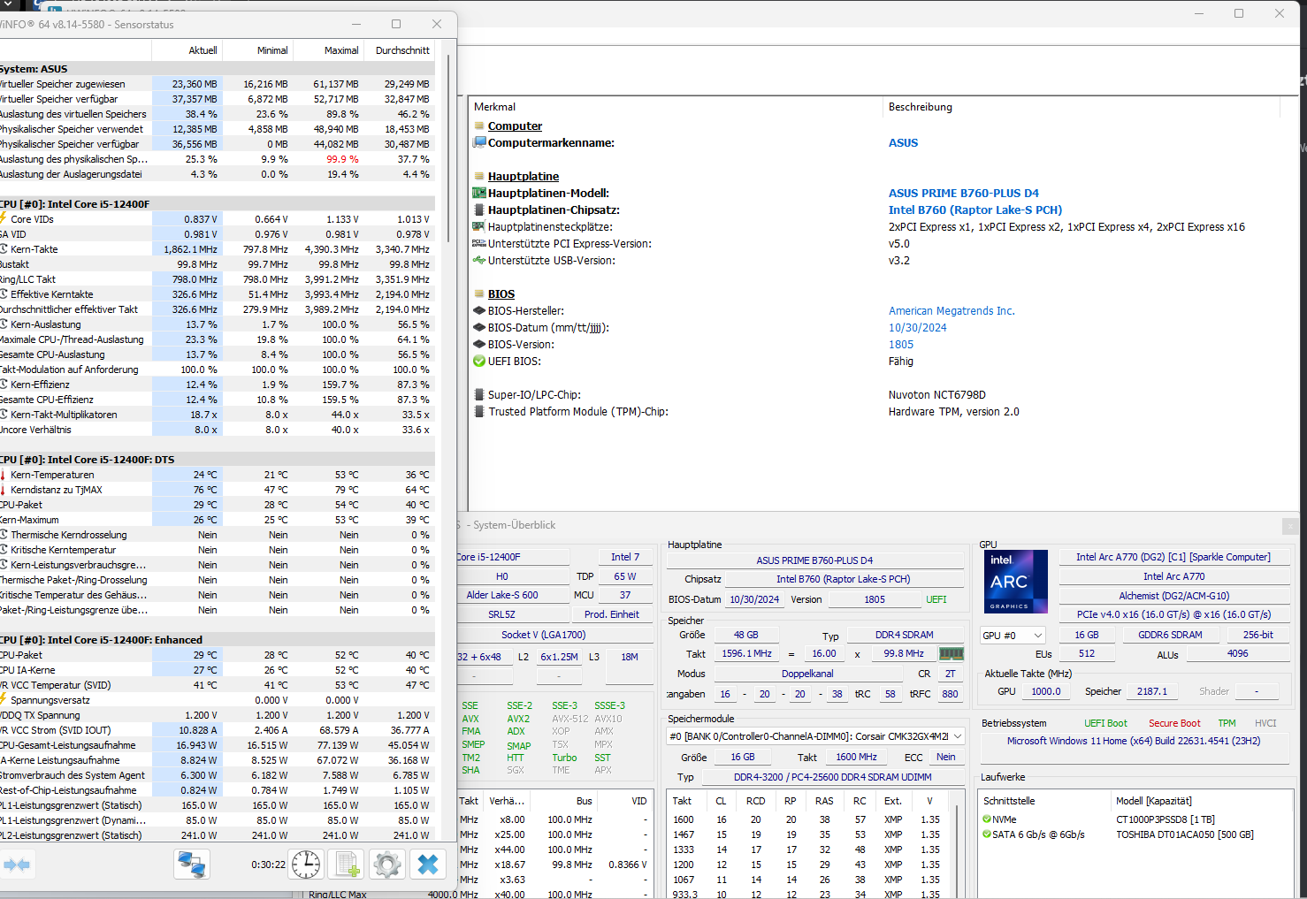This screenshot has width=1307, height=899.
Task: Click the collapse arrows button in sensor toolbar
Action: [17, 865]
